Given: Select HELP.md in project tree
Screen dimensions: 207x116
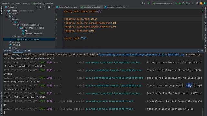Looking at the screenshot, I should [16, 45].
